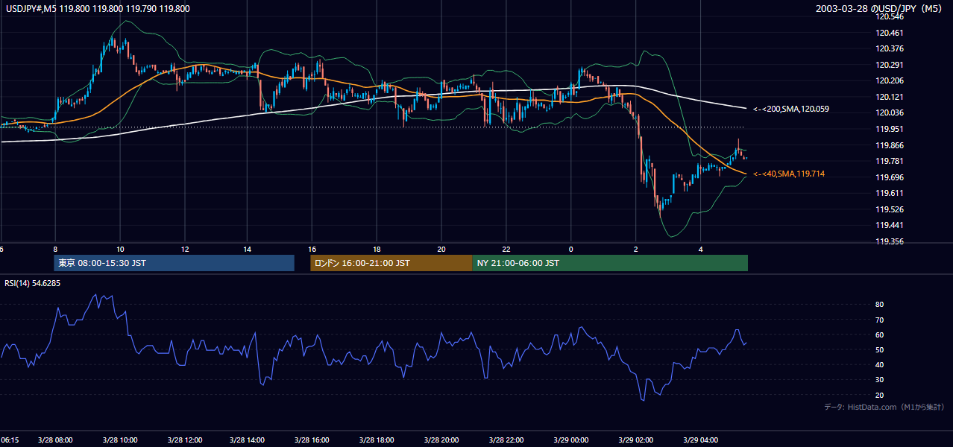Click the 119.866 price axis label
This screenshot has width=953, height=447.
pyautogui.click(x=889, y=145)
